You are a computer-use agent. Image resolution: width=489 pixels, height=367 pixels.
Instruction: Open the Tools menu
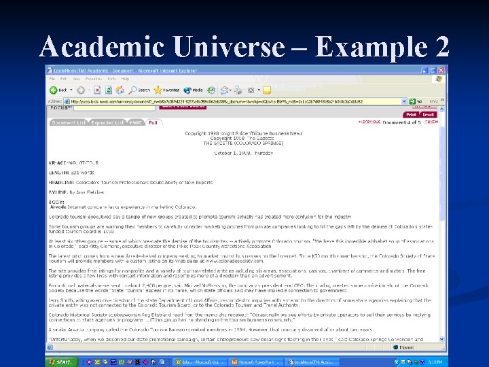pyautogui.click(x=111, y=79)
